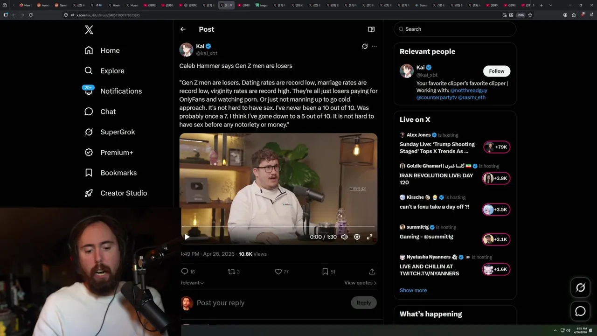Click Grok icon on Kai's post
The width and height of the screenshot is (597, 336).
point(365,46)
